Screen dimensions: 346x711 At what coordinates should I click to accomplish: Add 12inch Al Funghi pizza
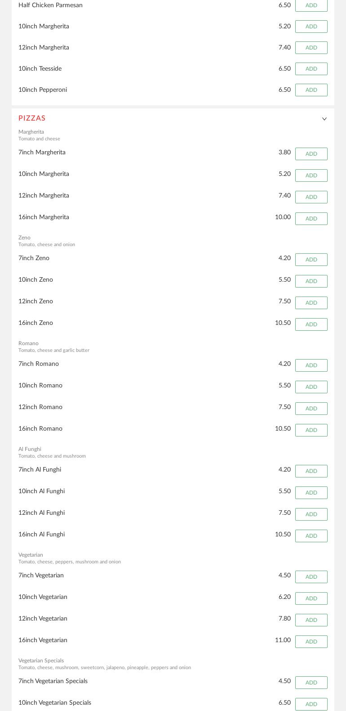click(x=311, y=514)
